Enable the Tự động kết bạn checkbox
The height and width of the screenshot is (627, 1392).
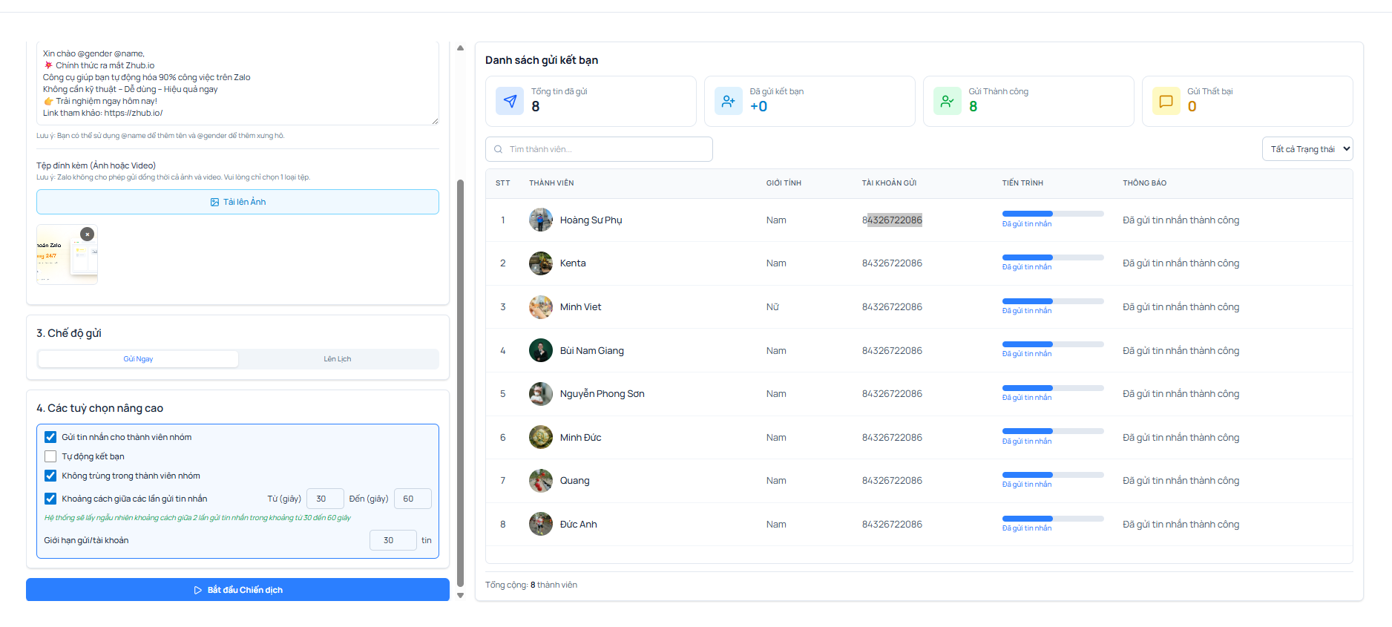(x=50, y=456)
